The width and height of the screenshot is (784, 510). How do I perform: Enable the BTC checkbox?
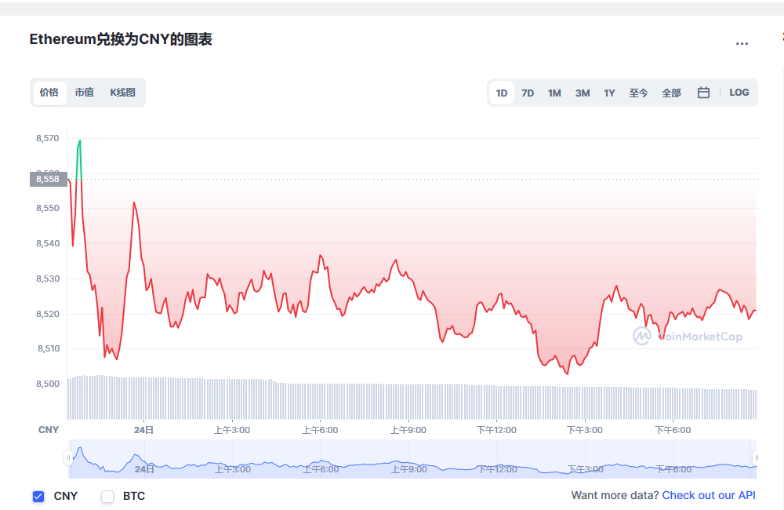[107, 497]
